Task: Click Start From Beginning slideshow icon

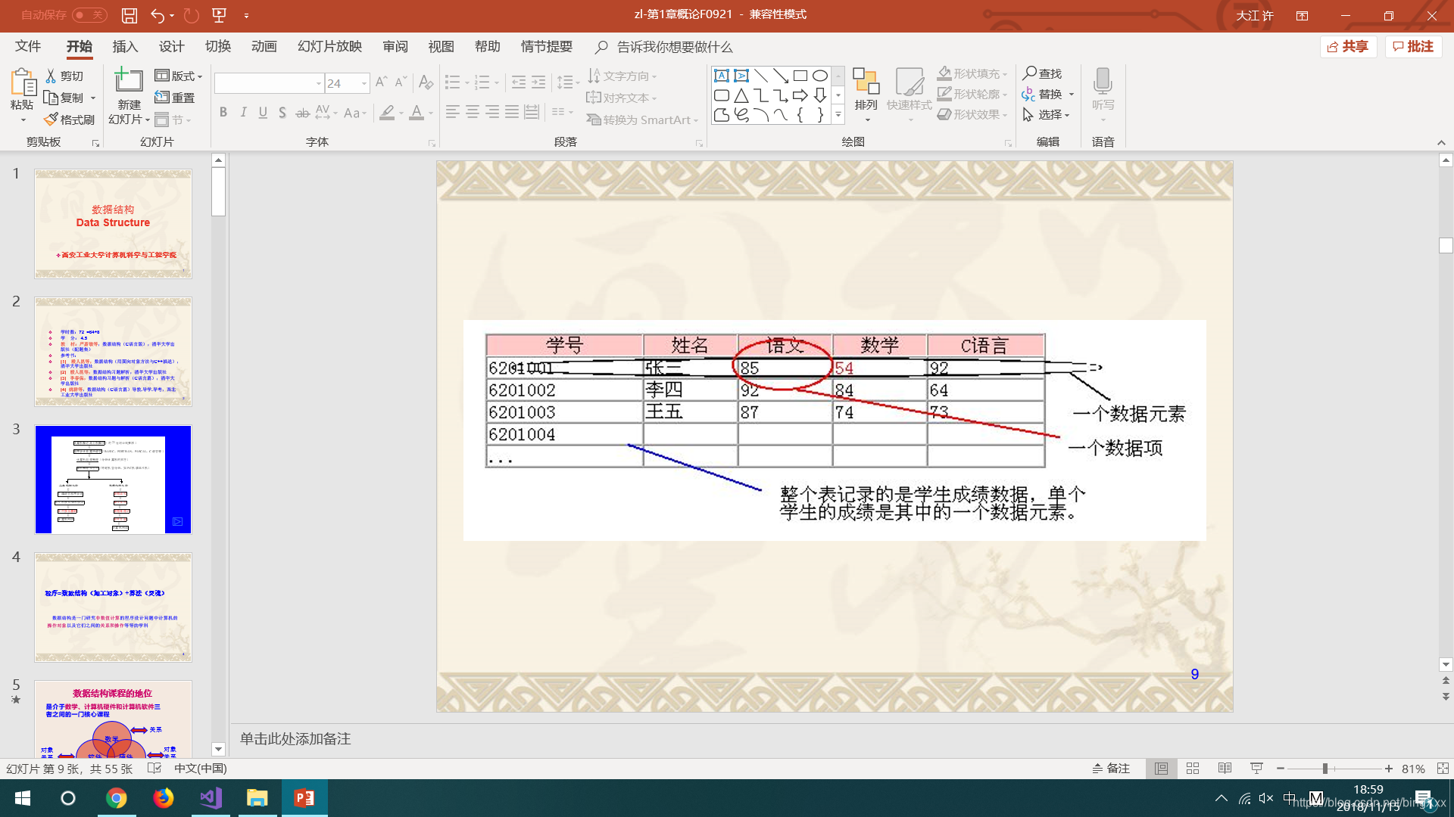Action: click(220, 15)
